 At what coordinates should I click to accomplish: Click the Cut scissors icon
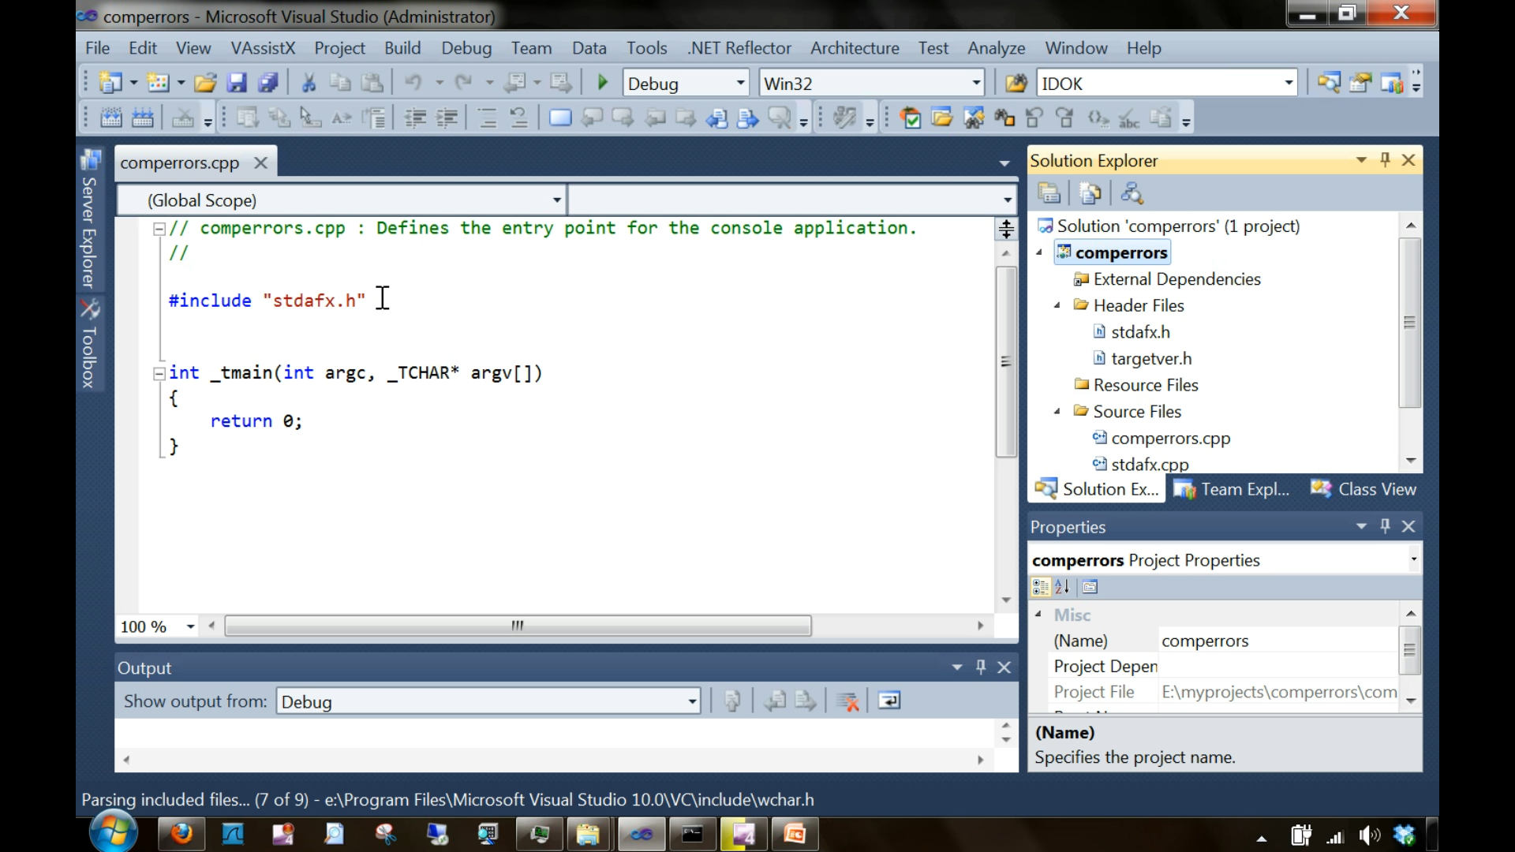pyautogui.click(x=309, y=83)
